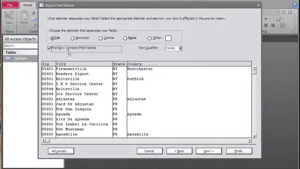This screenshot has height=169, width=300.
Task: Click the County column header in preview
Action: (x=189, y=64)
